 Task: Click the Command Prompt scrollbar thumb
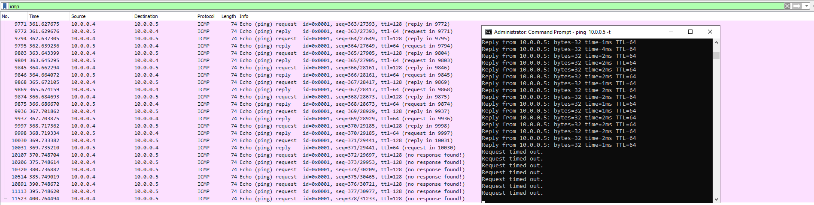(x=716, y=55)
